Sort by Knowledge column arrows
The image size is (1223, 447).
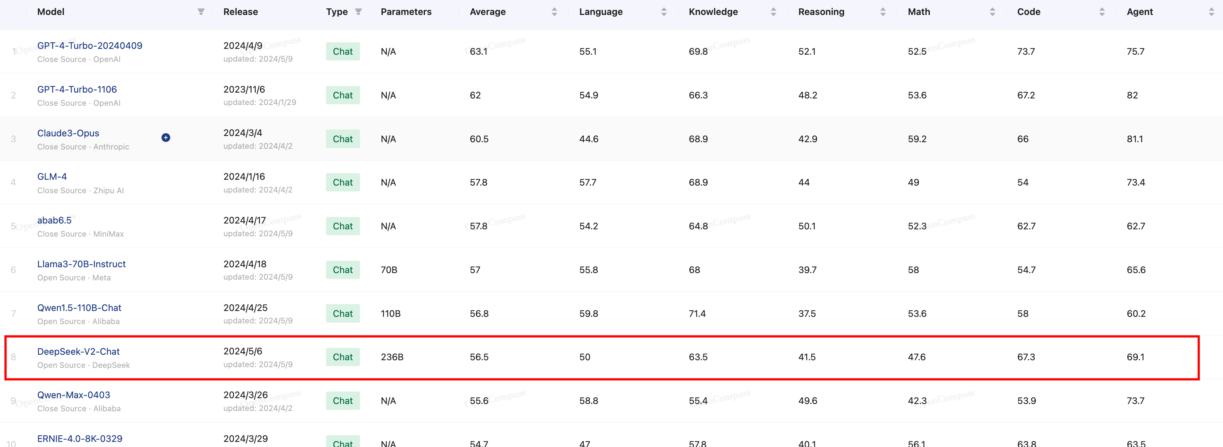[x=773, y=12]
